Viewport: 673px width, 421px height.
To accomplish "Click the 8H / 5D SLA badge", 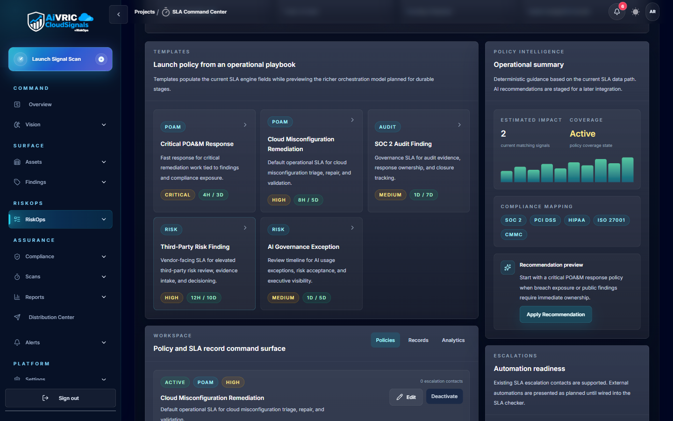I will 308,200.
